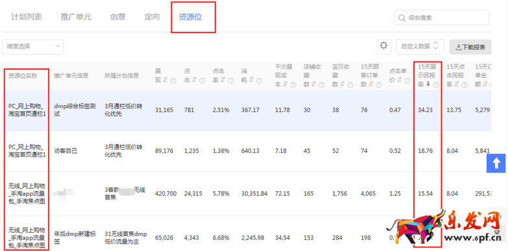Open help icon for 点击率 column
Screen dimensions: 508x251
231,80
